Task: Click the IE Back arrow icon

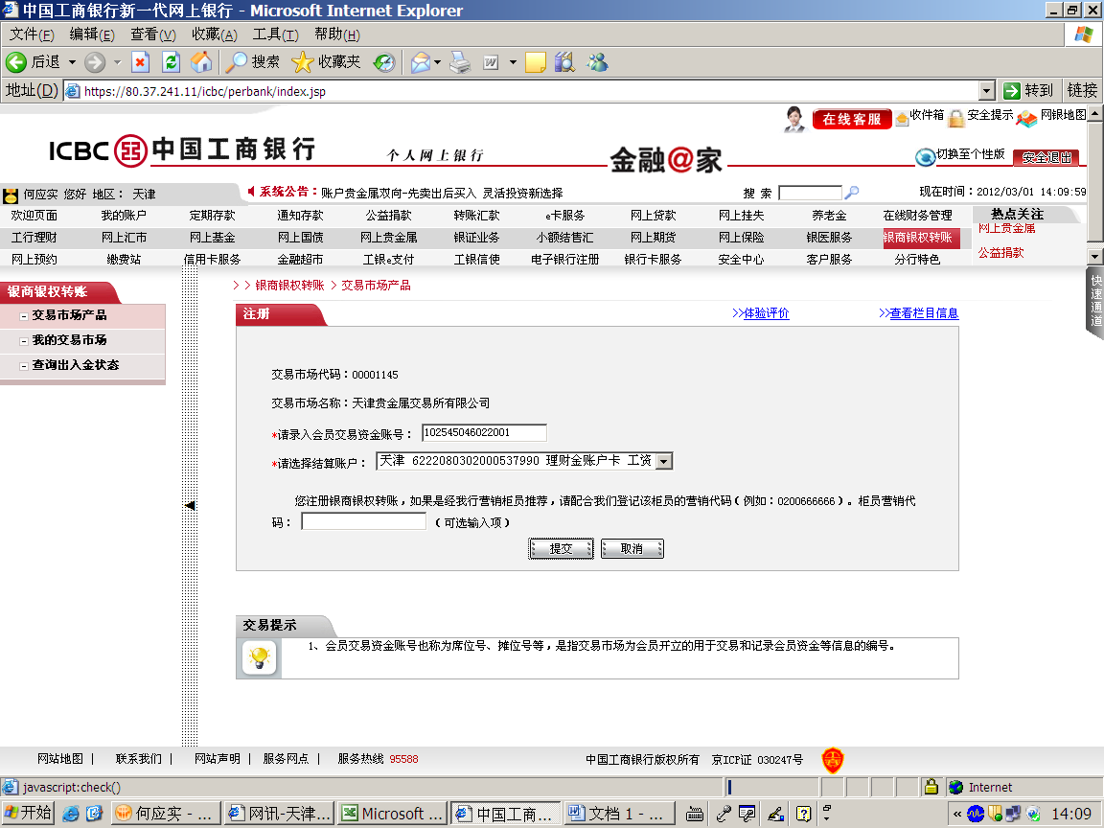Action: [16, 62]
